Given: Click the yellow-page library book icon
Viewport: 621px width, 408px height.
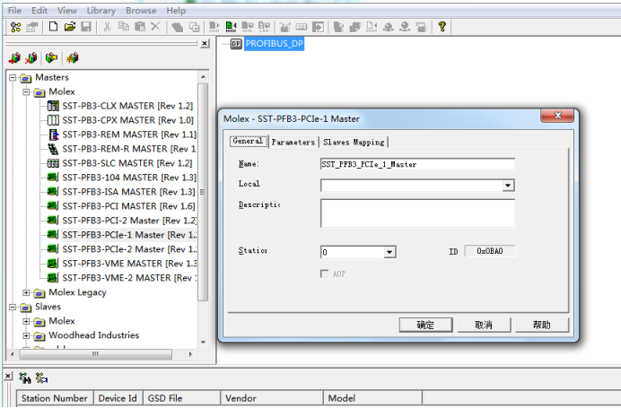Looking at the screenshot, I should [51, 58].
